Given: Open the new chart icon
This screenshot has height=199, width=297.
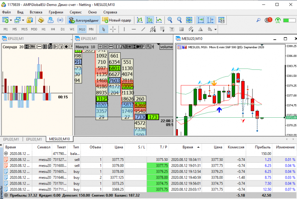Looking at the screenshot, I should (5, 20).
